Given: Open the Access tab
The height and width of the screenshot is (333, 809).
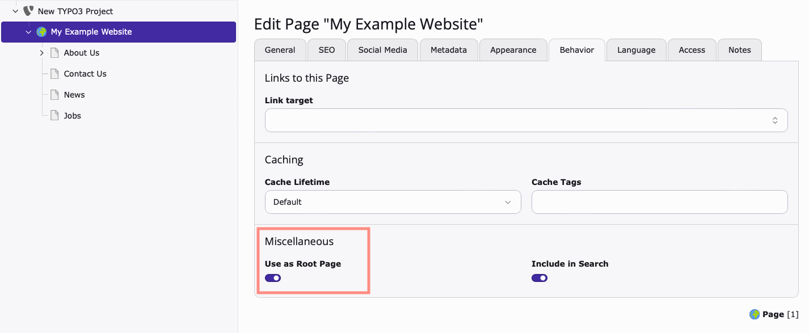Looking at the screenshot, I should click(692, 50).
